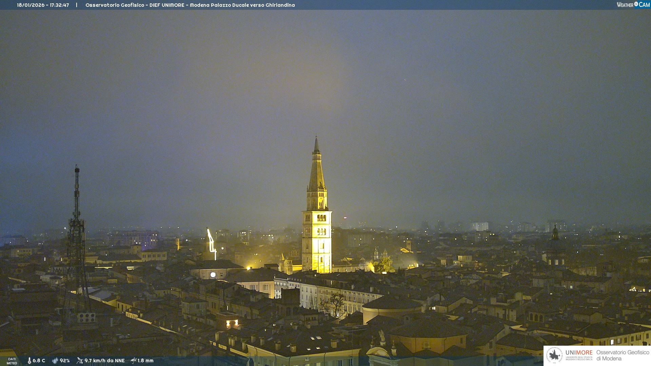
Task: Click the 9.7 km/h da NNE wind reading
Action: 104,361
